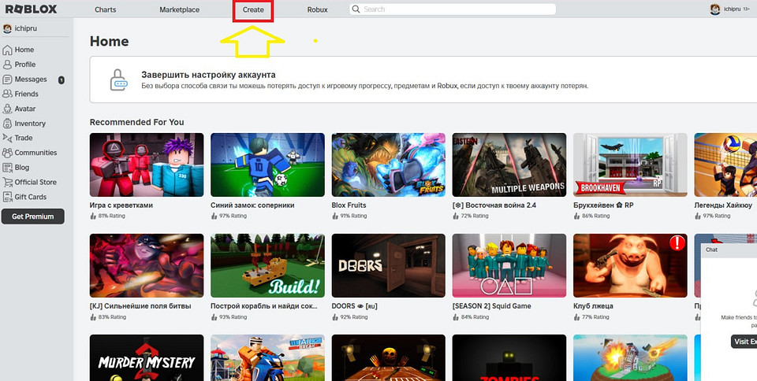This screenshot has height=381, width=757.
Task: Open the DOORS game thumbnail
Action: [388, 265]
